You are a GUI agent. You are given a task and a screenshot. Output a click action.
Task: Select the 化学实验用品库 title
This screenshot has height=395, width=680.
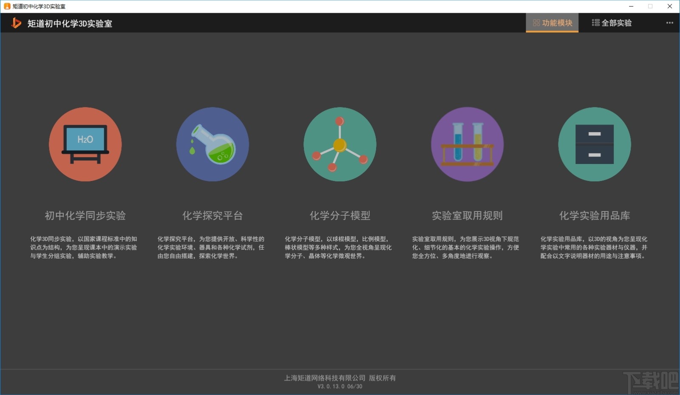[x=595, y=216]
